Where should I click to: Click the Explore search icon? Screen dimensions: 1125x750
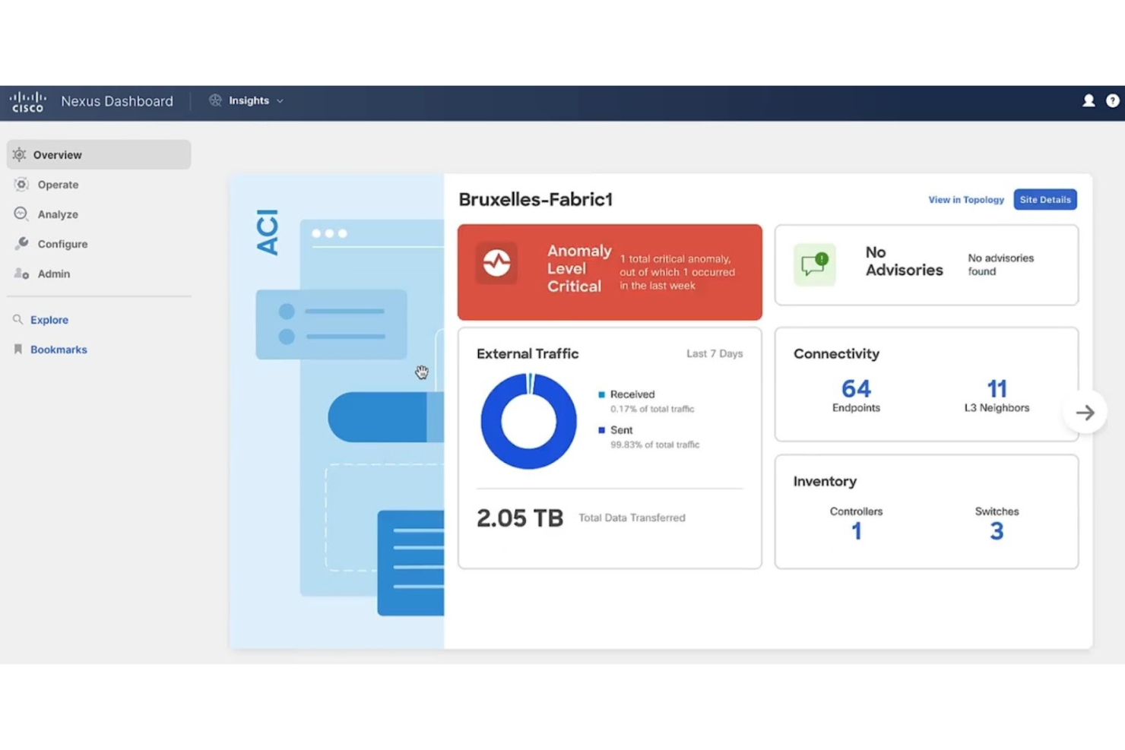coord(18,319)
